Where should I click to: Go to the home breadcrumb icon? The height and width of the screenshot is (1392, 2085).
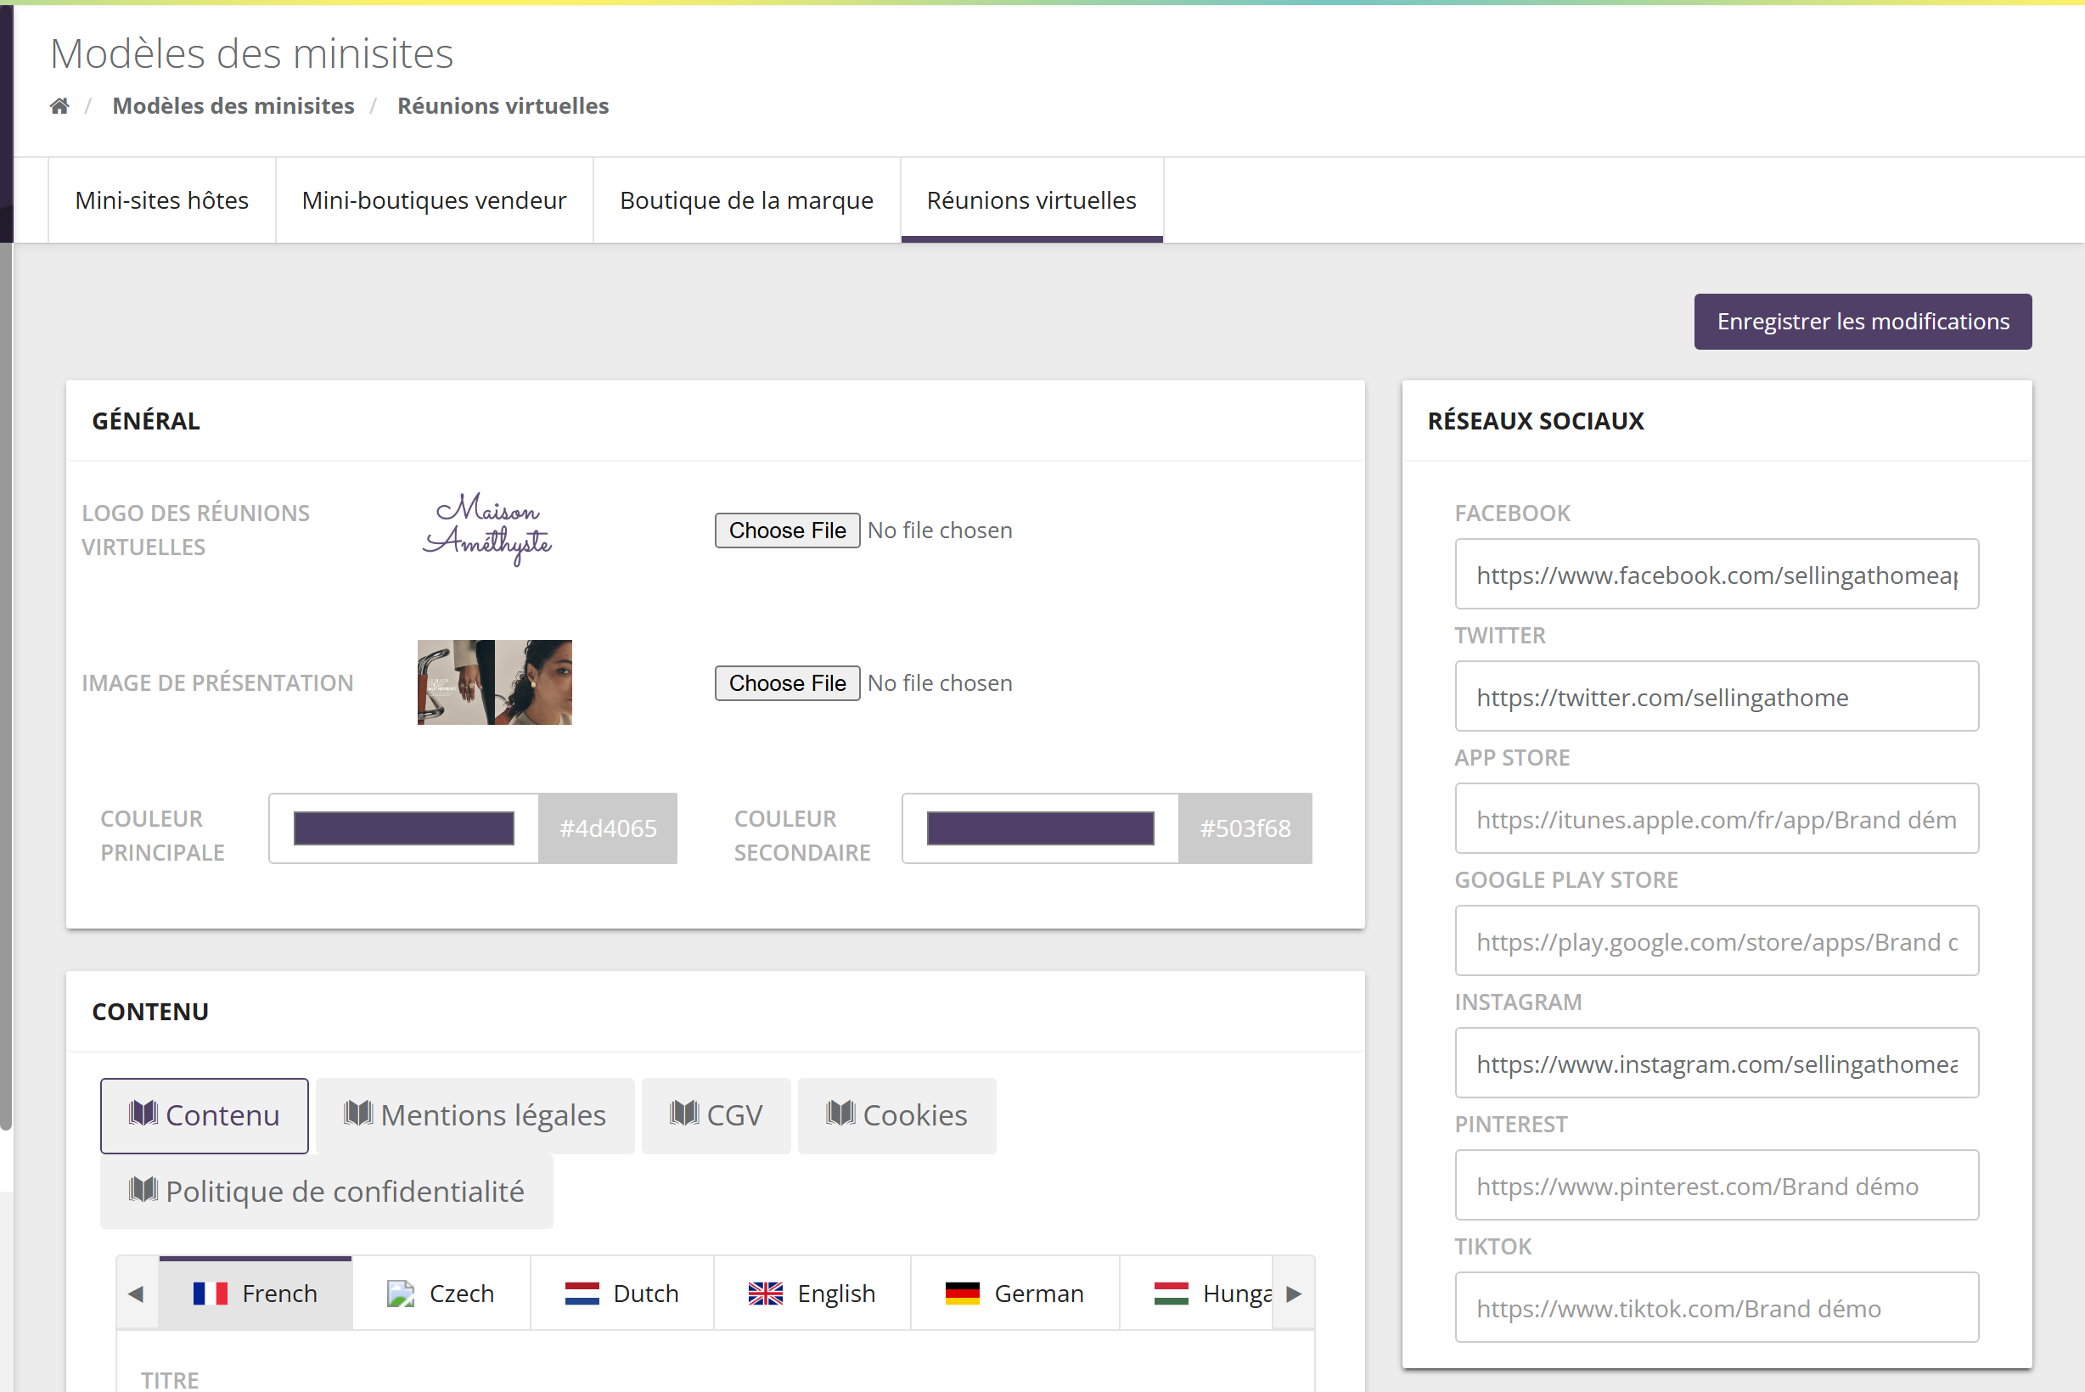click(59, 105)
